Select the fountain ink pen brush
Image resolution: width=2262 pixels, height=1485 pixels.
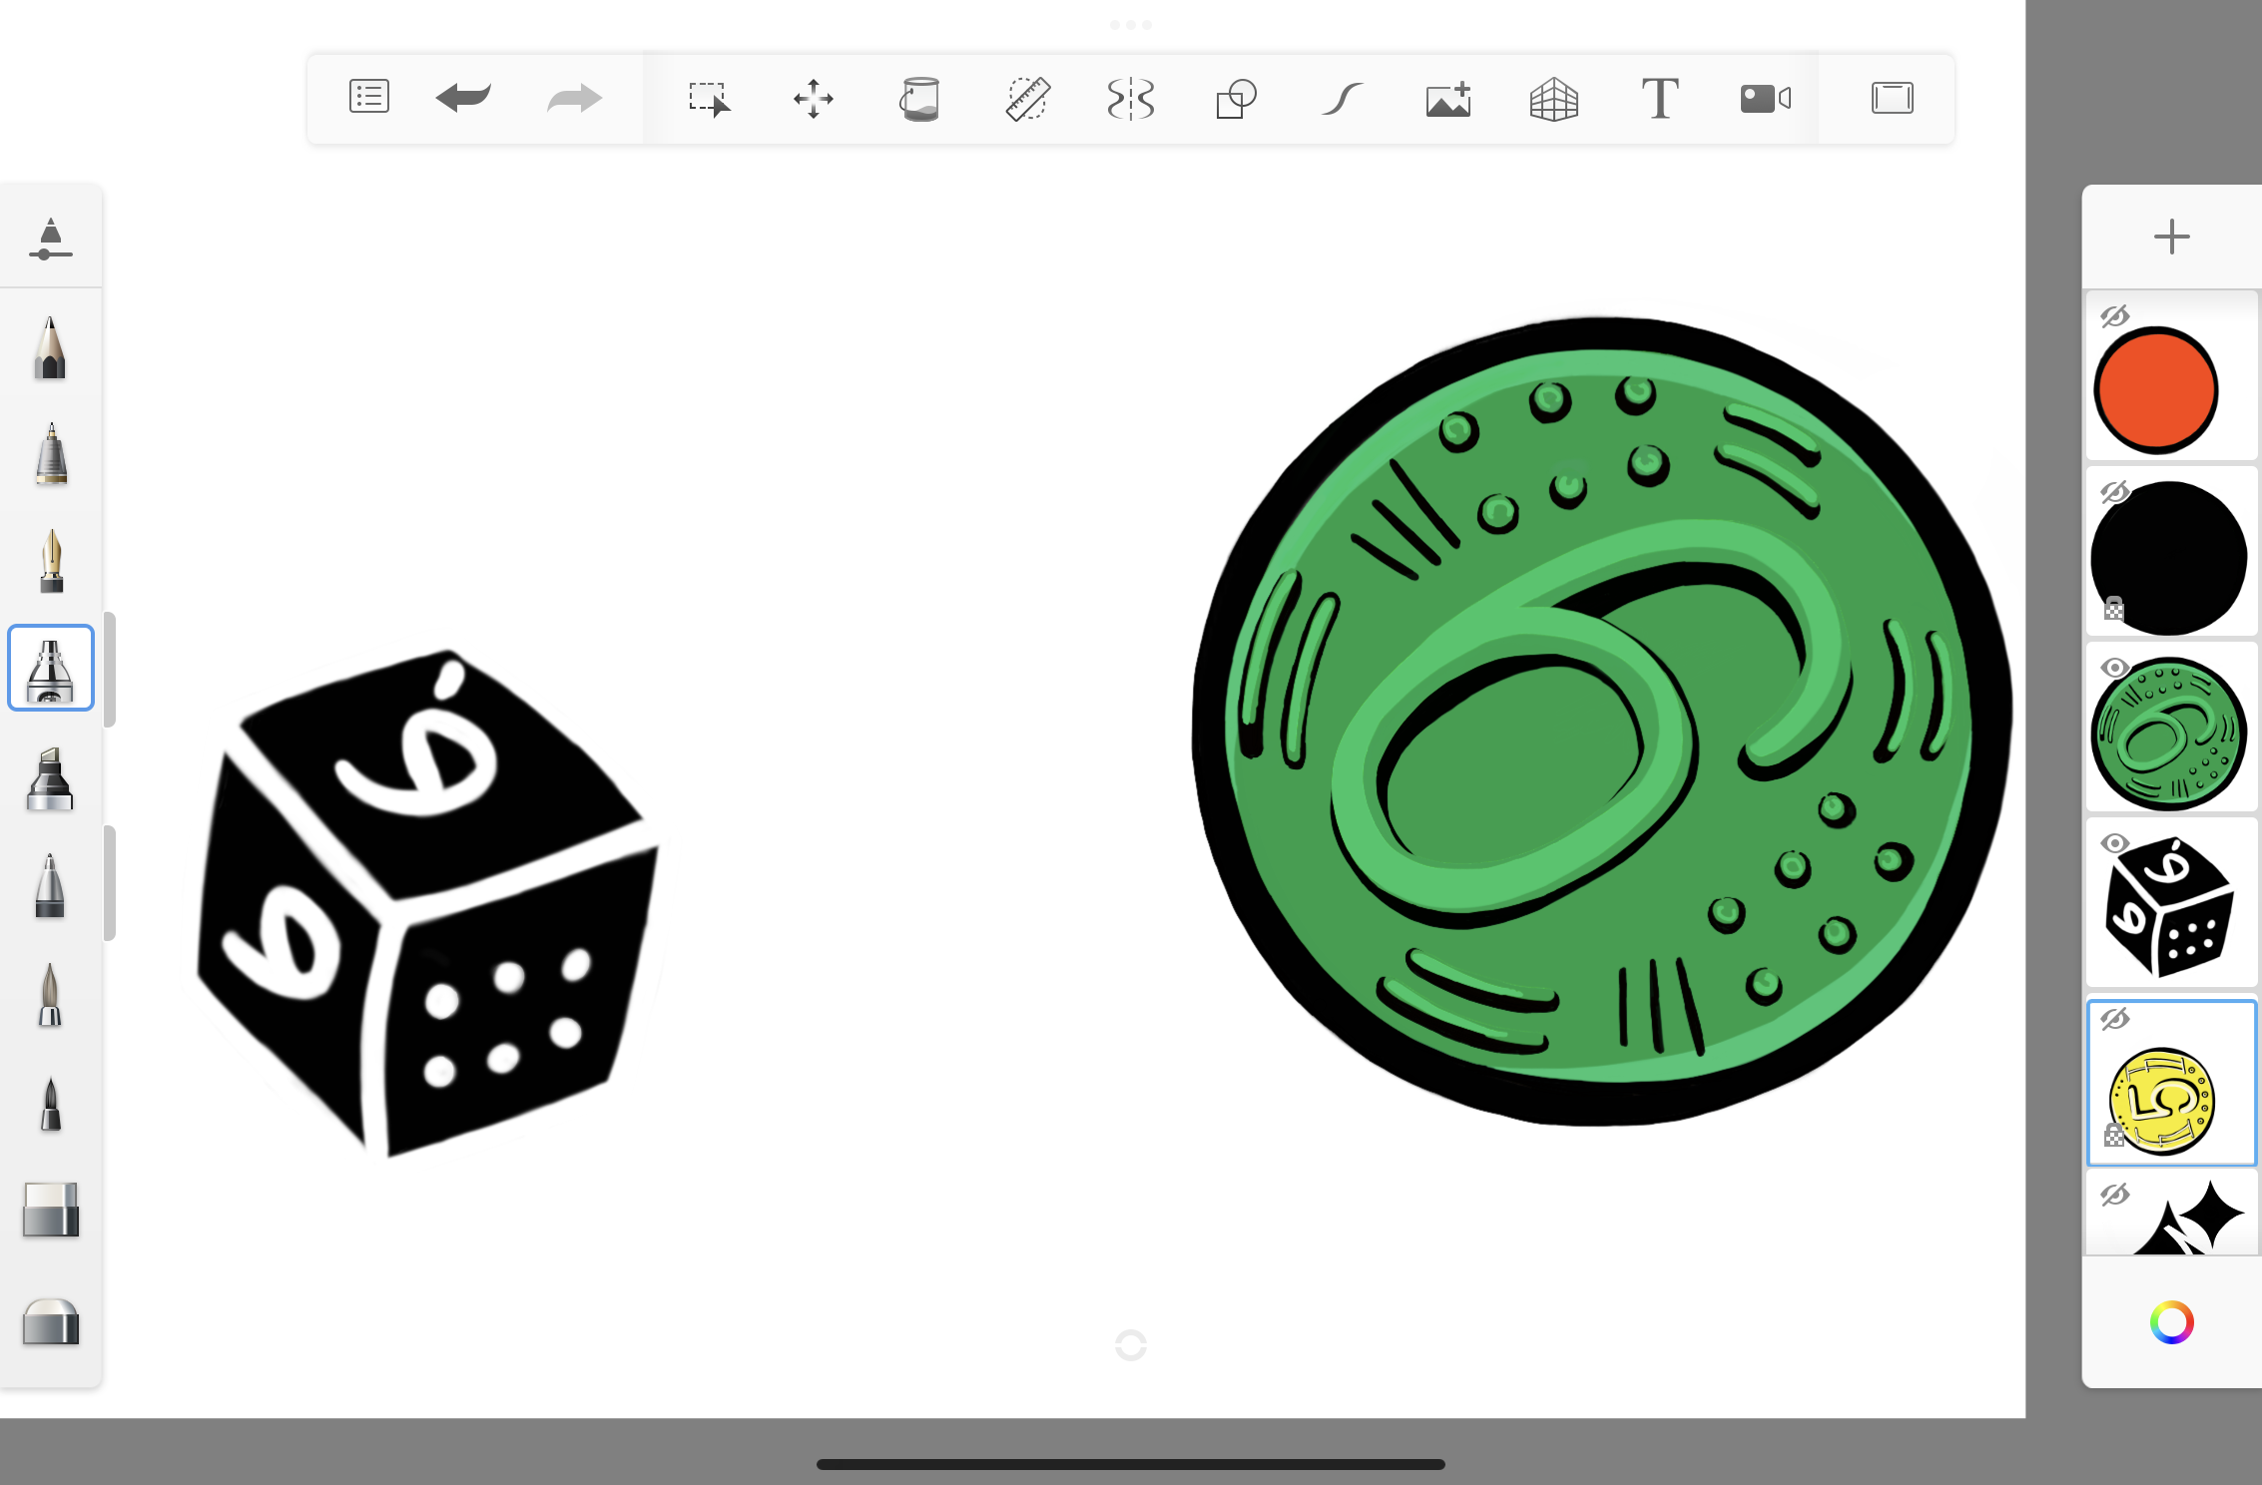pyautogui.click(x=50, y=561)
